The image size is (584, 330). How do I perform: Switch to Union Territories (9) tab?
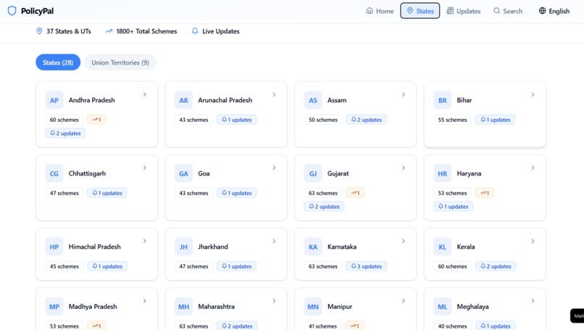[120, 62]
